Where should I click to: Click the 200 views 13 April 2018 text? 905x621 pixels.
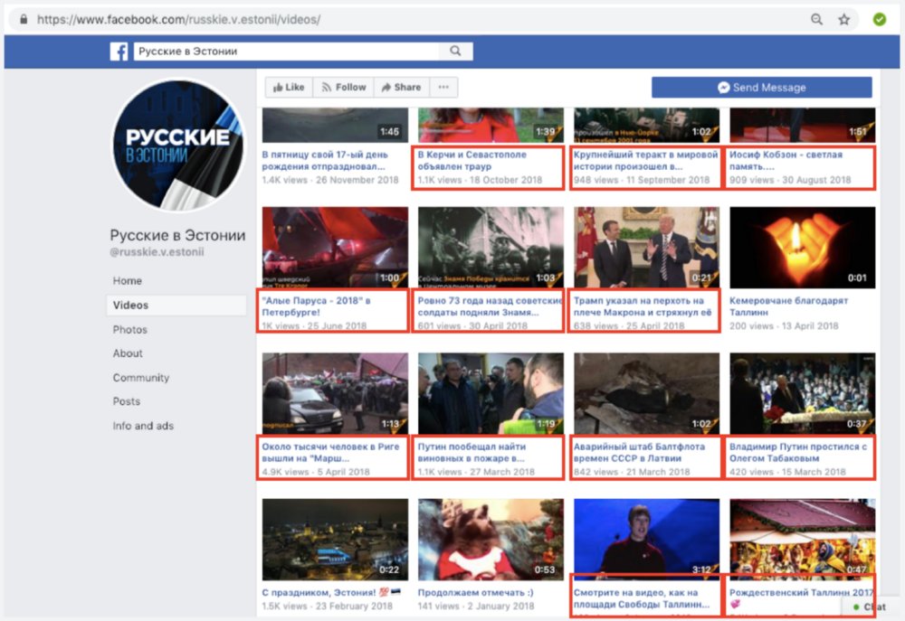784,325
